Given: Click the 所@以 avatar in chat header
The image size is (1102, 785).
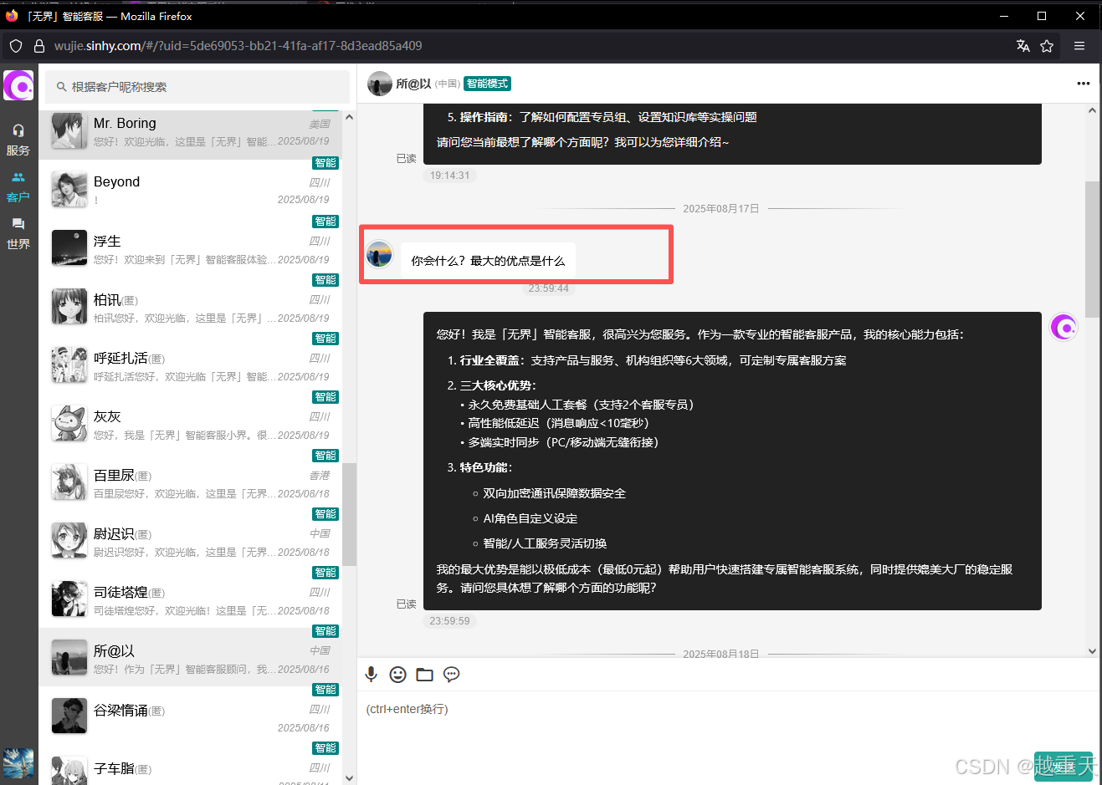Looking at the screenshot, I should click(380, 84).
